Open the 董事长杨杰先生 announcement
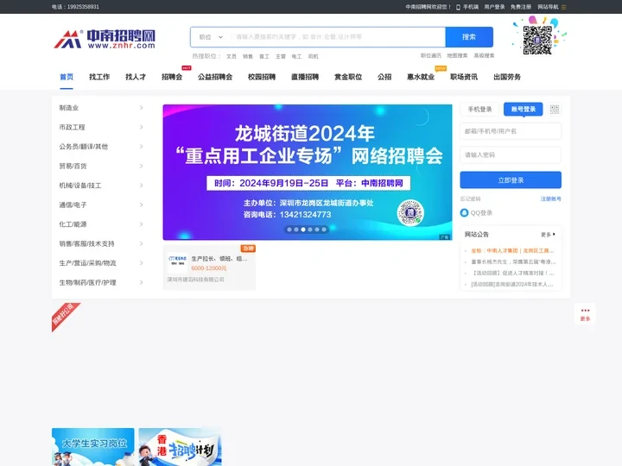 [x=513, y=262]
